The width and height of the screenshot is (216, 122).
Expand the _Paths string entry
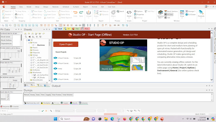pyautogui.click(x=31, y=58)
